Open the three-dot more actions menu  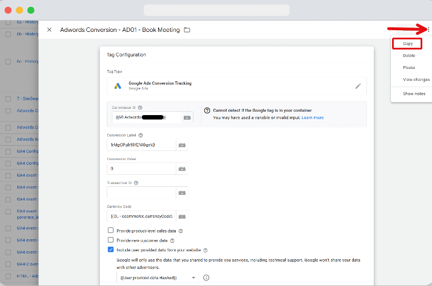point(429,30)
